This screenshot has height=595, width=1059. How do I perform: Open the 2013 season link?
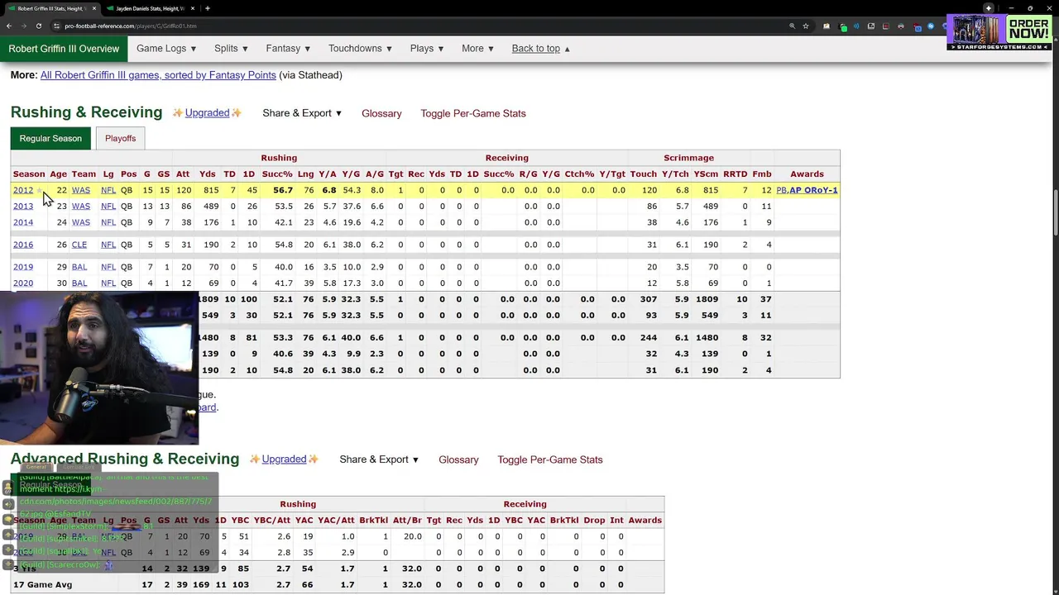23,206
